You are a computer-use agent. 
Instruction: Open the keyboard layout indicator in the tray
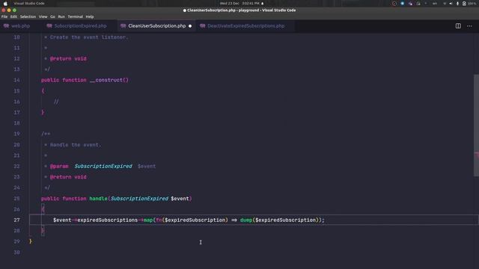434,3
